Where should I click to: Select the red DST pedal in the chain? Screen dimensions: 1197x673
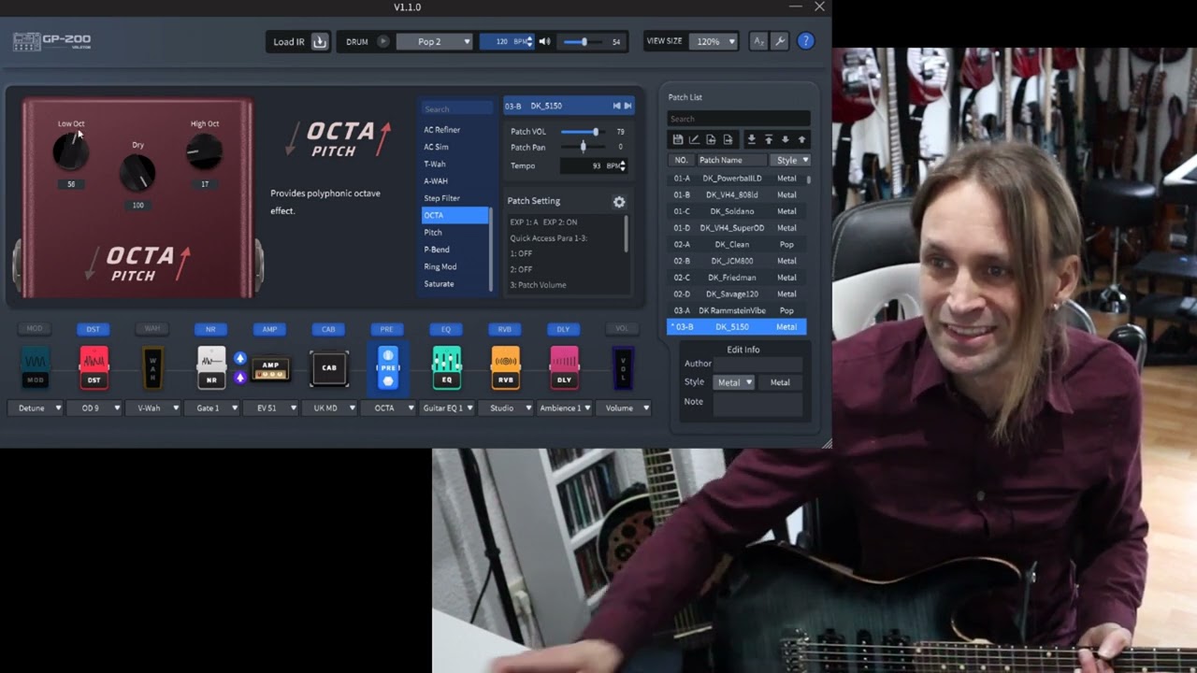(x=94, y=368)
